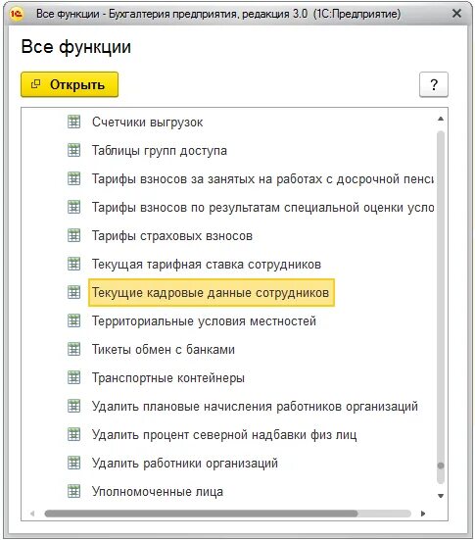
Task: Select Тарифы взносов за занятых на работах
Action: point(262,179)
